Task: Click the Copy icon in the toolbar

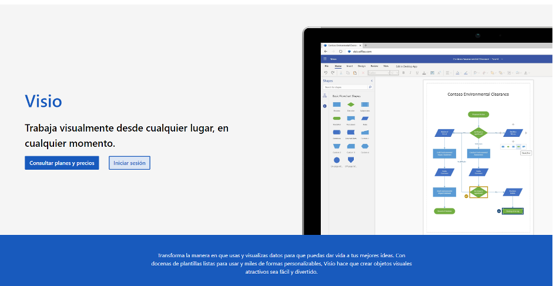Action: pyautogui.click(x=348, y=73)
